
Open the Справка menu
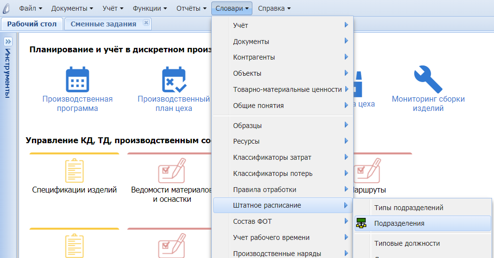274,8
